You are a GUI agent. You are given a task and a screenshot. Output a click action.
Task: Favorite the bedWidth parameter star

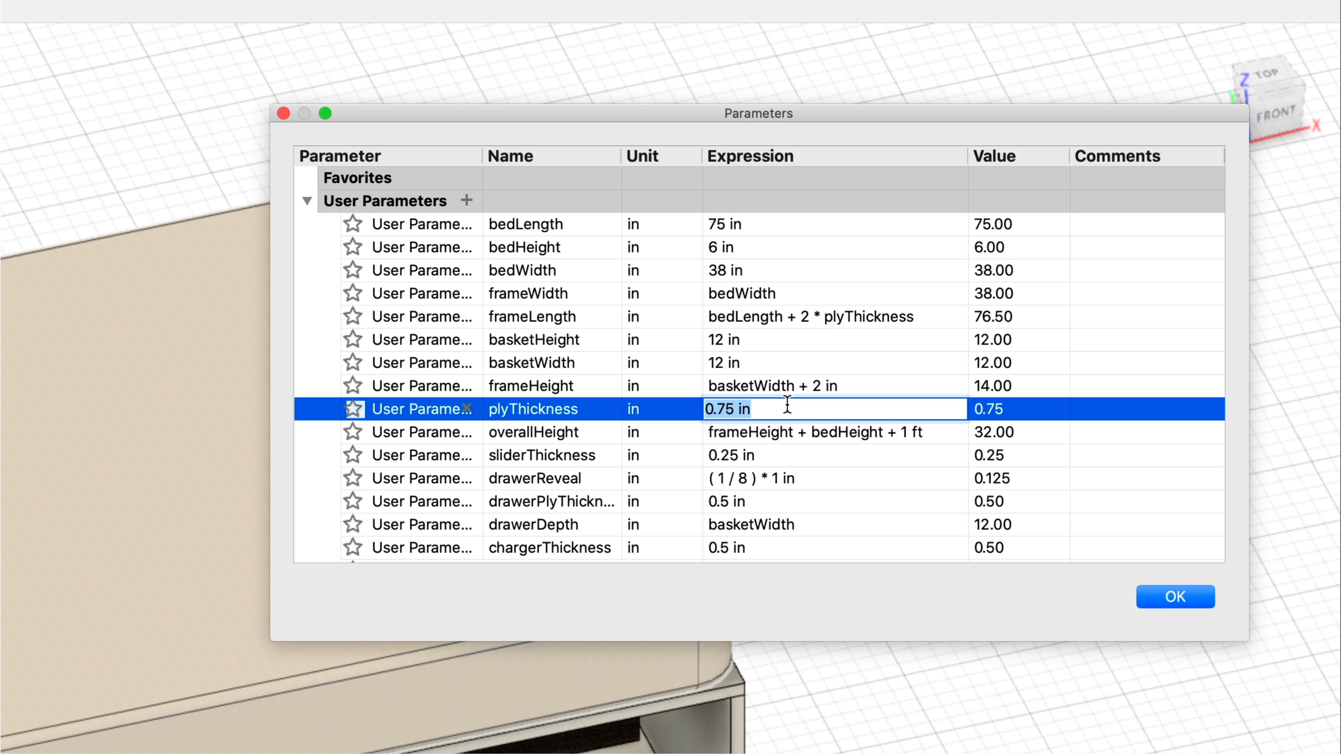coord(353,270)
